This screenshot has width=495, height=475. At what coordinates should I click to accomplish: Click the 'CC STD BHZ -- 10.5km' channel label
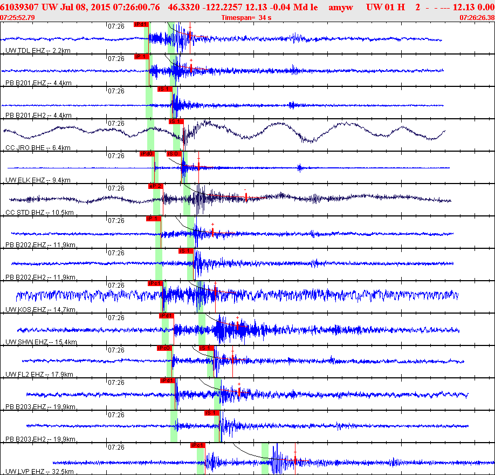(x=39, y=213)
